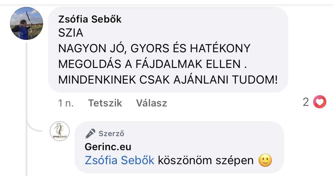View reactions by clicking the count 2
Image resolution: width=333 pixels, height=176 pixels.
(x=306, y=103)
